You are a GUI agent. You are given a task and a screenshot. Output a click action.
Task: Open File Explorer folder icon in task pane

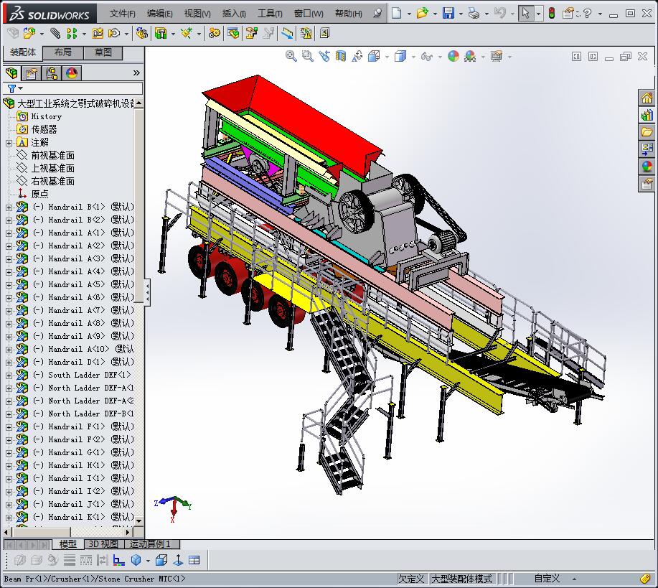[647, 132]
